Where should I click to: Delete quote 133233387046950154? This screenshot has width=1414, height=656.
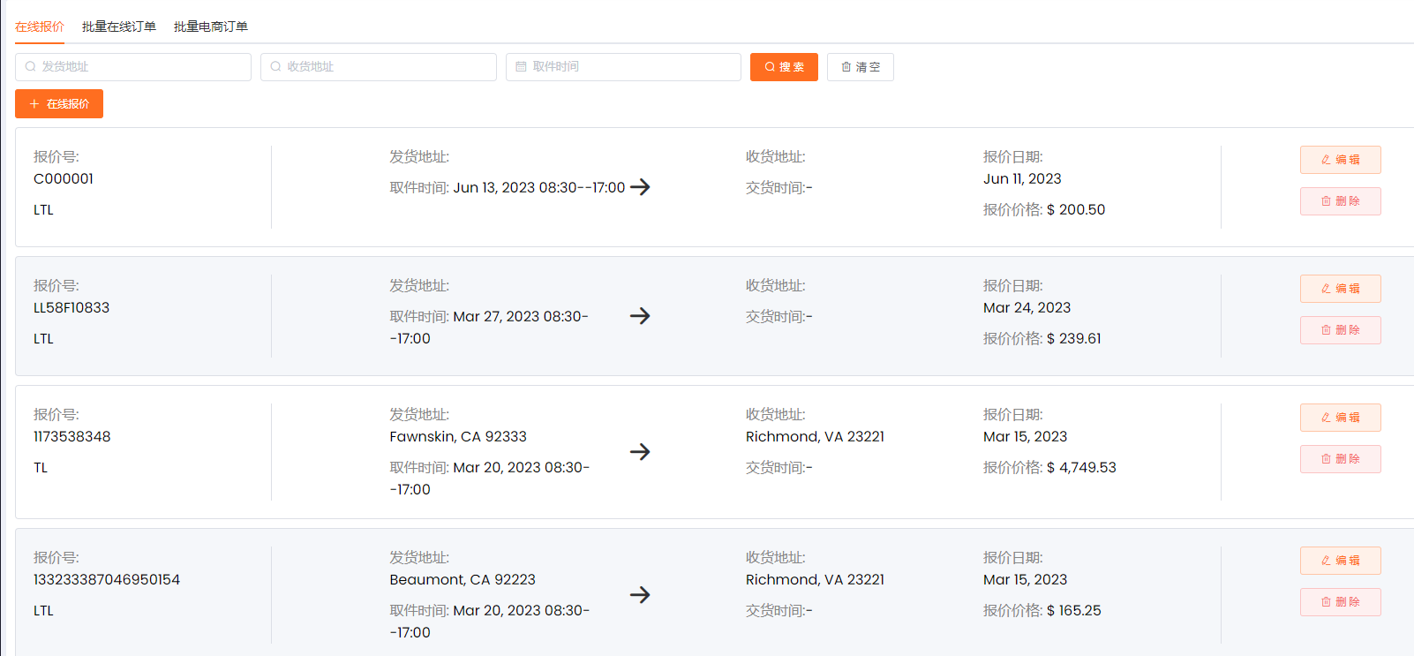point(1340,602)
